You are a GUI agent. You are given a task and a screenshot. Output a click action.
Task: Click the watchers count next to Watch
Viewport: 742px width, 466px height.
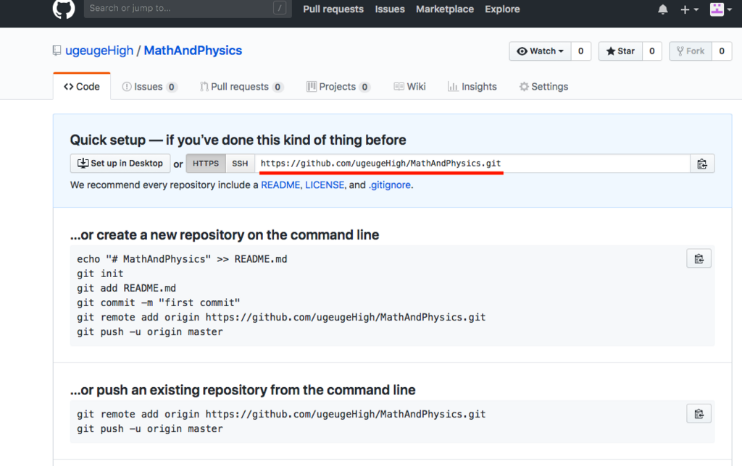pos(580,51)
